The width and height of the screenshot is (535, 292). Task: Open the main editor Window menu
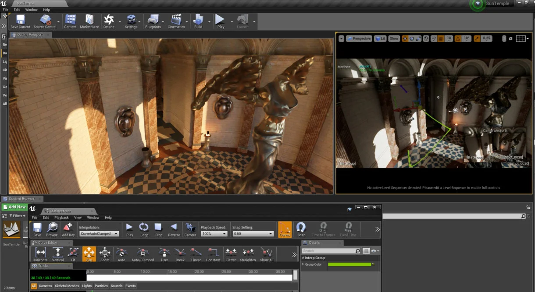(31, 10)
